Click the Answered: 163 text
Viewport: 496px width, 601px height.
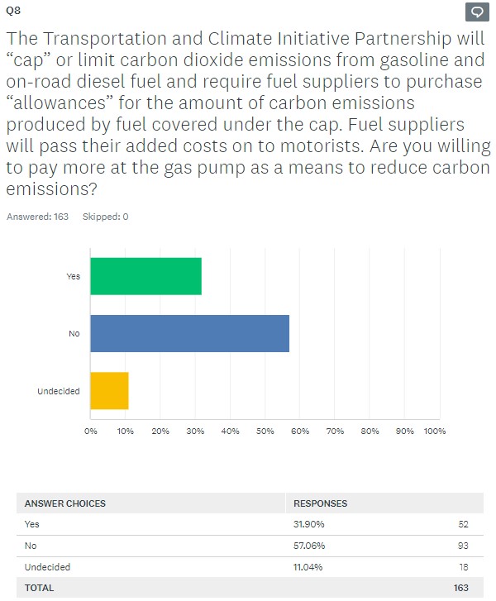37,217
